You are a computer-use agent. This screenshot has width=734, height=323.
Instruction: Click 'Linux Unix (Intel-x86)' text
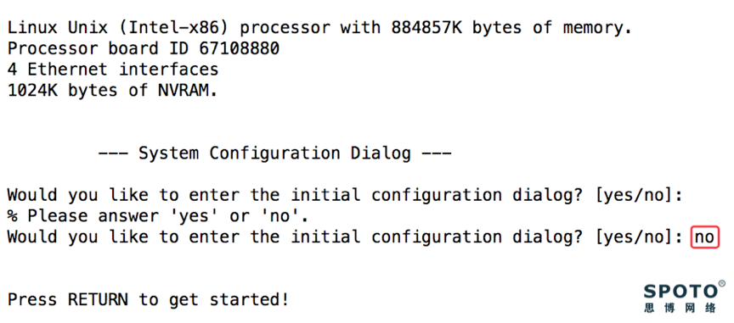pyautogui.click(x=118, y=28)
